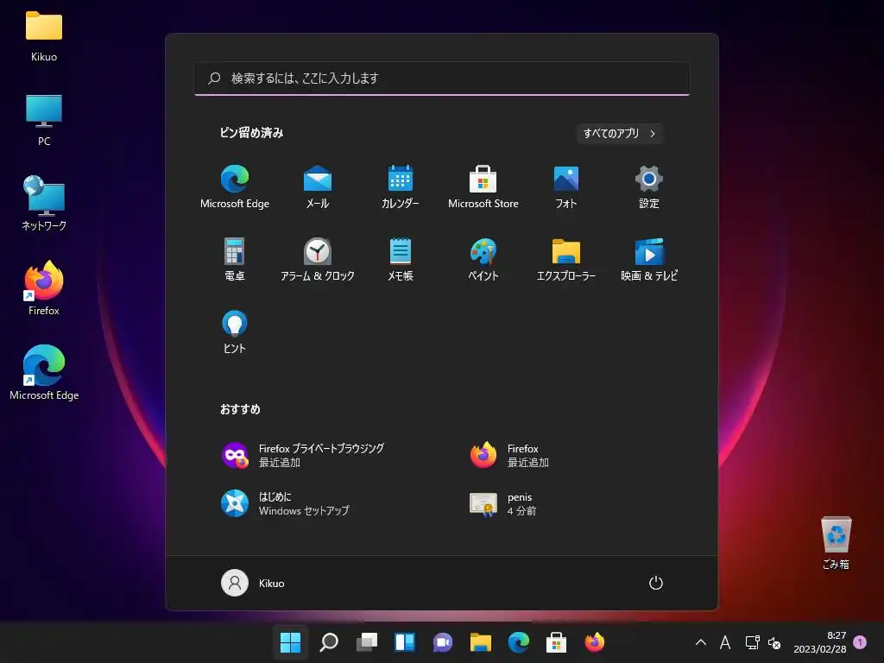The height and width of the screenshot is (663, 884).
Task: Launch ペイント (Paint) app
Action: 483,259
